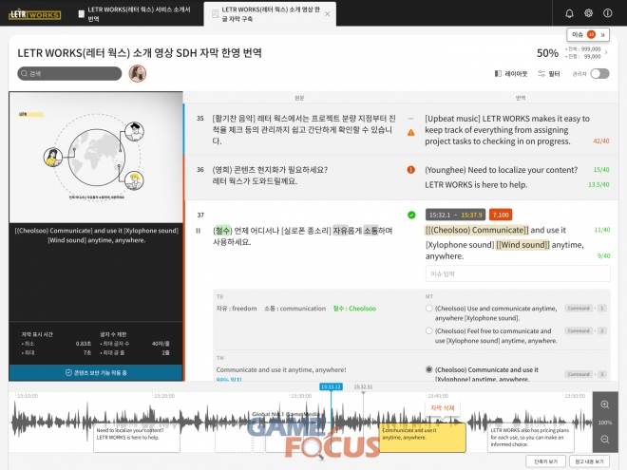
Task: Click the TB term '철수 : Cheolsoo'
Action: click(354, 309)
